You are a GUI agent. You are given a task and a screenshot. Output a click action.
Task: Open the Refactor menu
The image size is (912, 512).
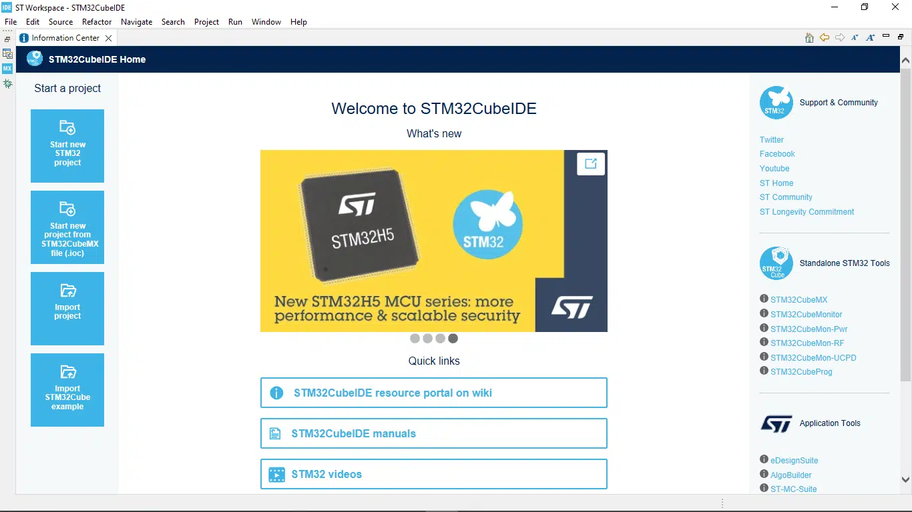[x=97, y=22]
